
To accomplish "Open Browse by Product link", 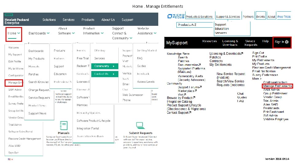I will click(181, 98).
